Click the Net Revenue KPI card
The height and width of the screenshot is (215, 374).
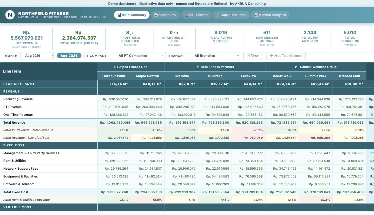point(27,39)
